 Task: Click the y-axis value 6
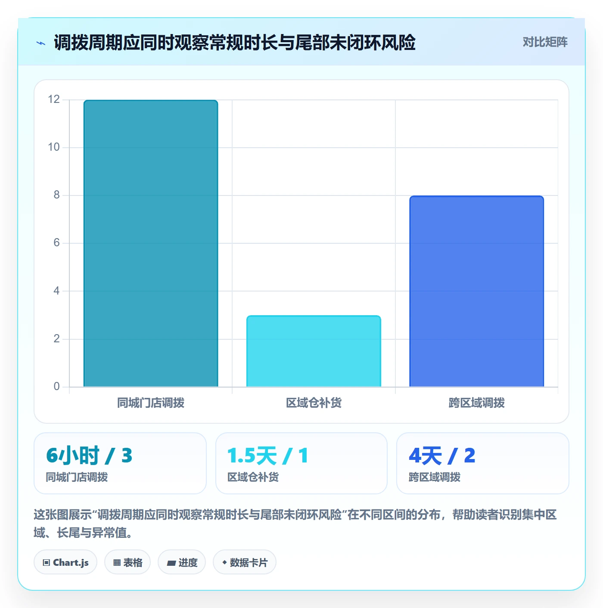point(56,243)
